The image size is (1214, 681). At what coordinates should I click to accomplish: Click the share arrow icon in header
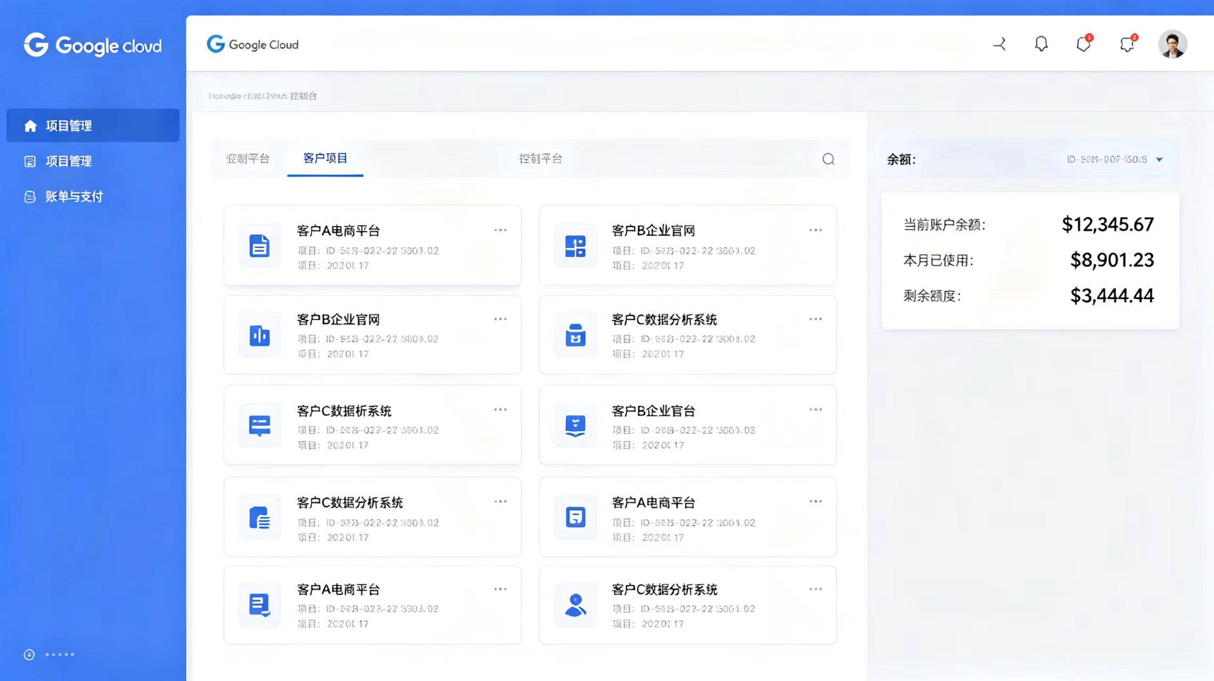[x=999, y=44]
